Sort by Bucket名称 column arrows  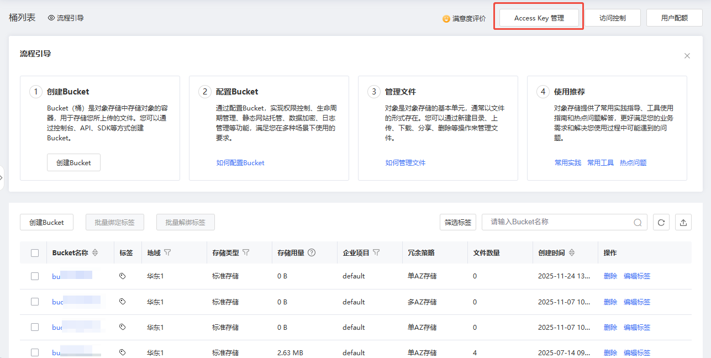[95, 252]
